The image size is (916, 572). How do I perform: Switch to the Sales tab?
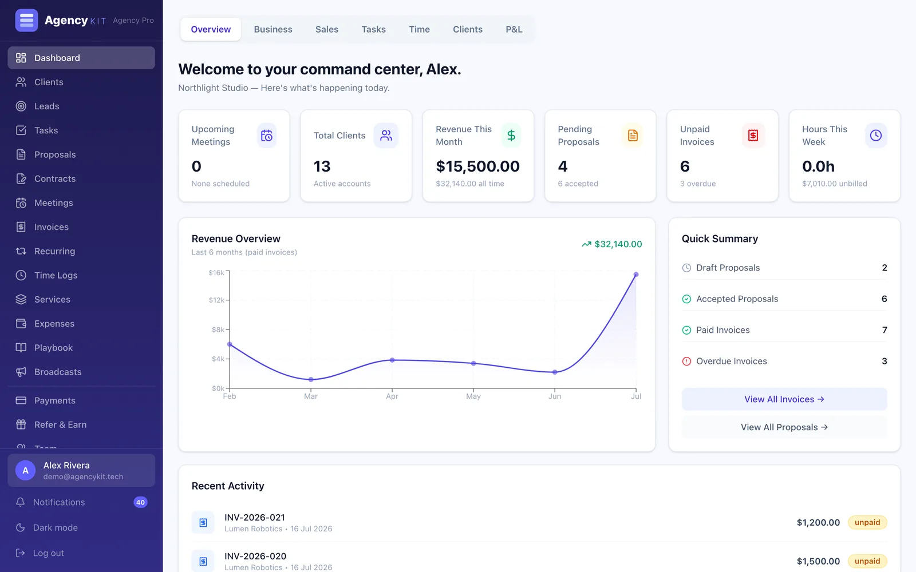(327, 29)
